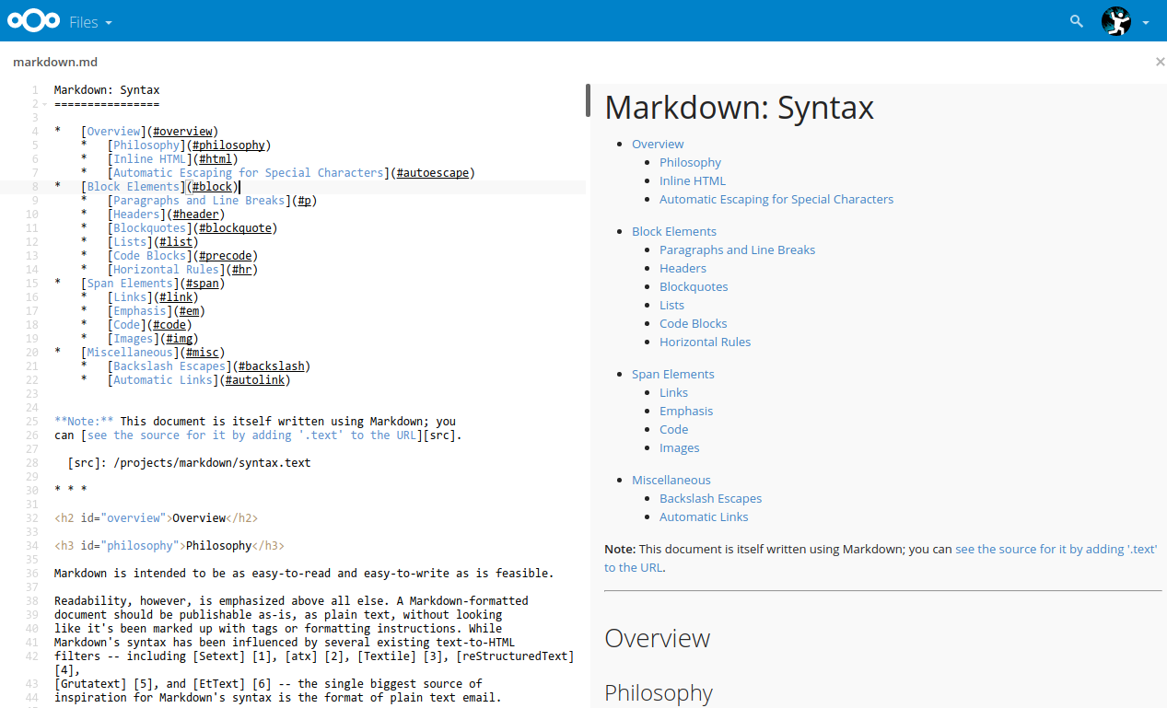The image size is (1167, 708).
Task: Open the Philosophy link
Action: tap(690, 162)
